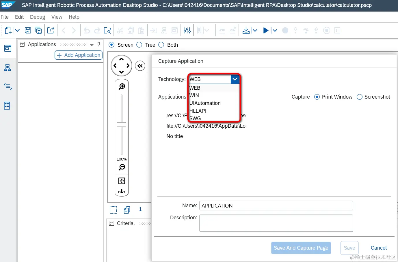Viewport: 398px width, 262px height.
Task: Open the Debug menu
Action: pos(38,17)
